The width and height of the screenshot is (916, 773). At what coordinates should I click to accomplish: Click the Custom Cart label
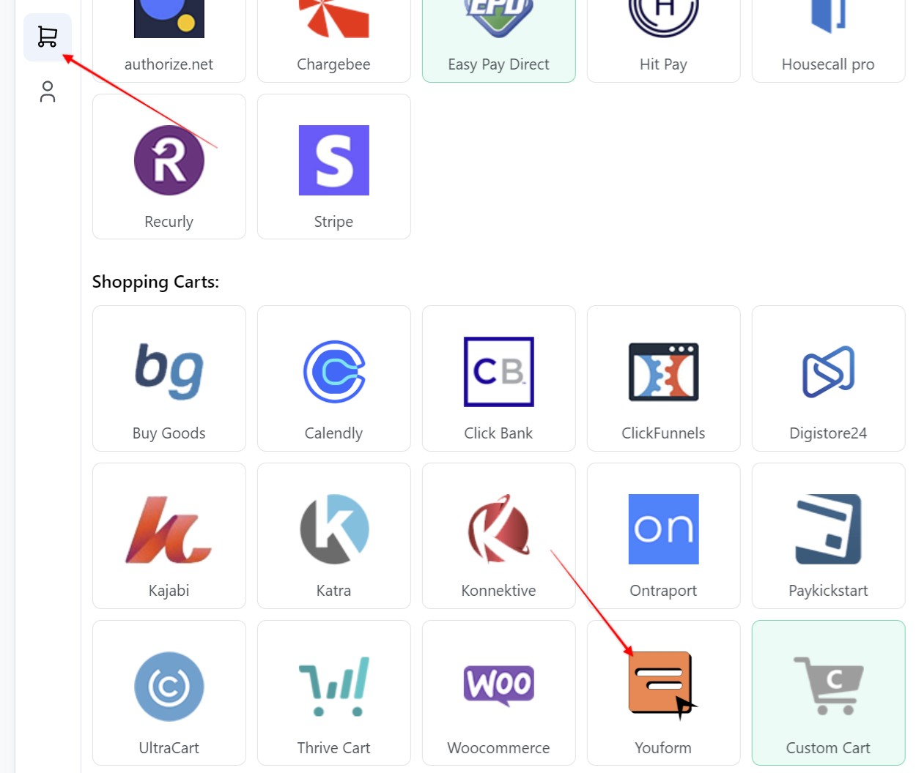[829, 748]
